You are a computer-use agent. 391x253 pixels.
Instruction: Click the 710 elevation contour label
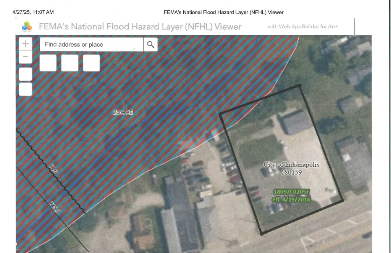tap(53, 169)
